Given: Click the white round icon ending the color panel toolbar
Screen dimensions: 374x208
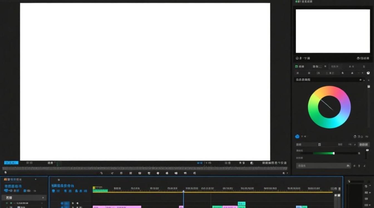Looking at the screenshot, I should pyautogui.click(x=368, y=73).
